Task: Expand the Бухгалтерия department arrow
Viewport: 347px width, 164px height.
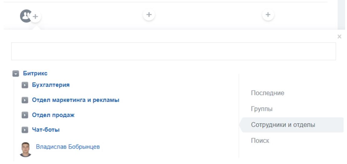Action: [25, 85]
